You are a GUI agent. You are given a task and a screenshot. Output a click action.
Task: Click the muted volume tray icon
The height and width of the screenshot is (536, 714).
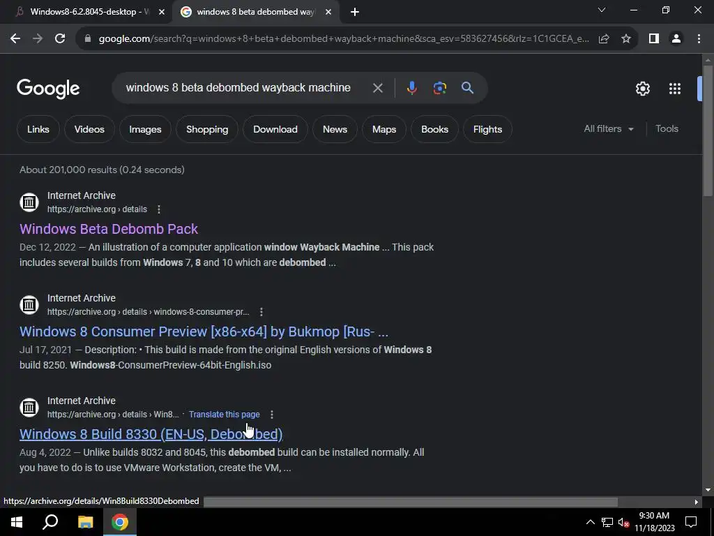tap(624, 522)
